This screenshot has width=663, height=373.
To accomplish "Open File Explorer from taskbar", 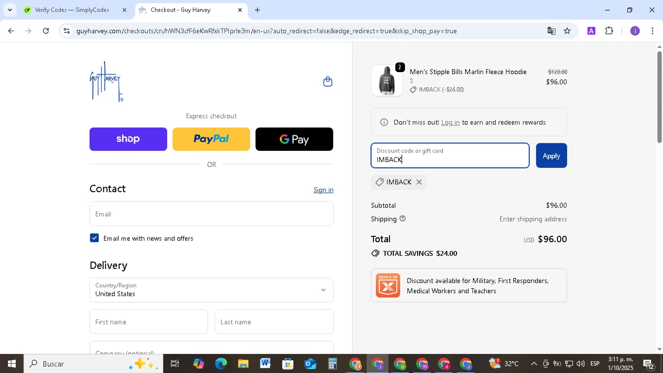I will (243, 364).
